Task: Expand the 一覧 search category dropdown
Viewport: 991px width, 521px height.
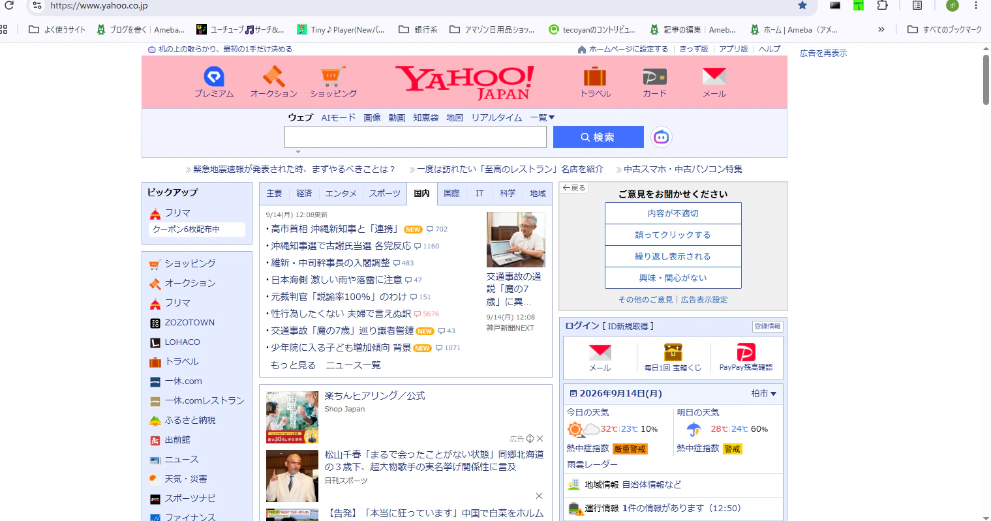Action: [x=542, y=117]
